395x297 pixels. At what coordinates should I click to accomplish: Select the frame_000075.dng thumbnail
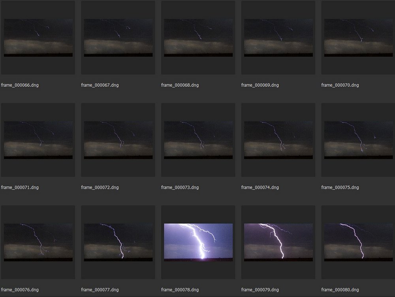point(359,140)
